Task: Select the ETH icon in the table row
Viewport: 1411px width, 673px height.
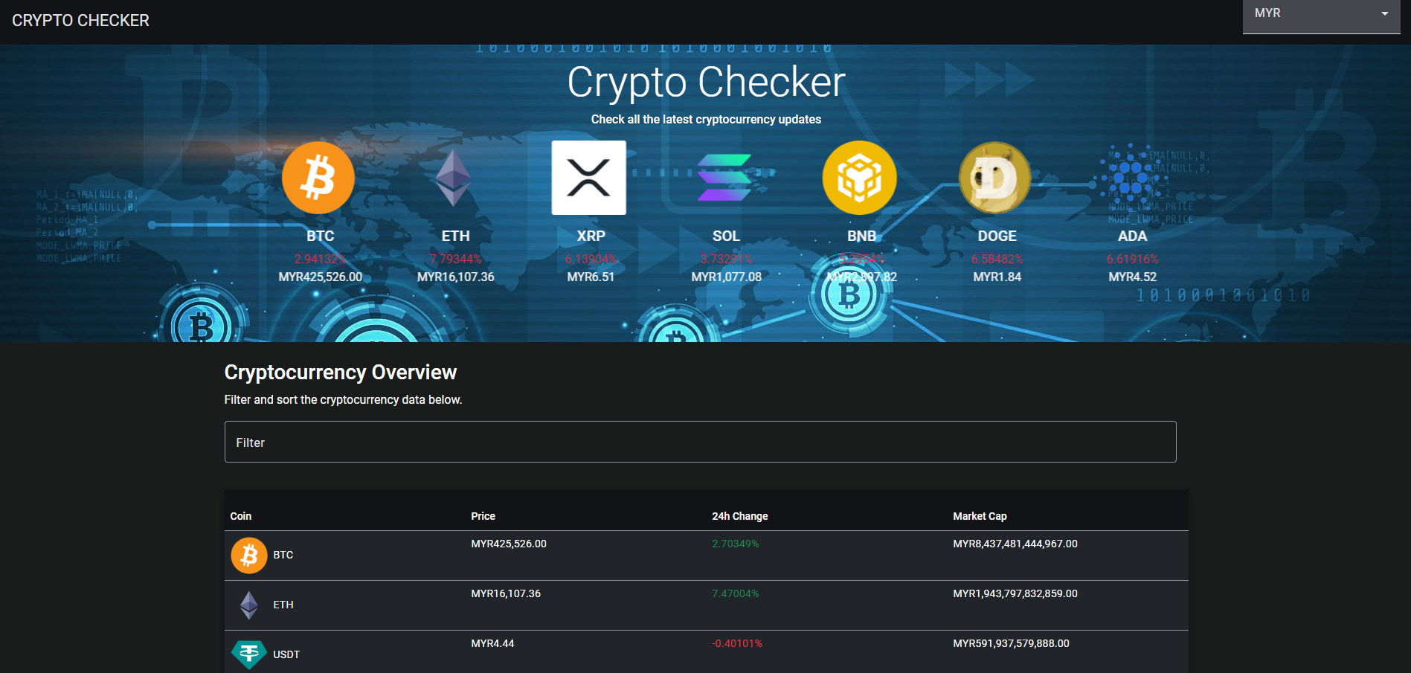Action: pyautogui.click(x=249, y=605)
